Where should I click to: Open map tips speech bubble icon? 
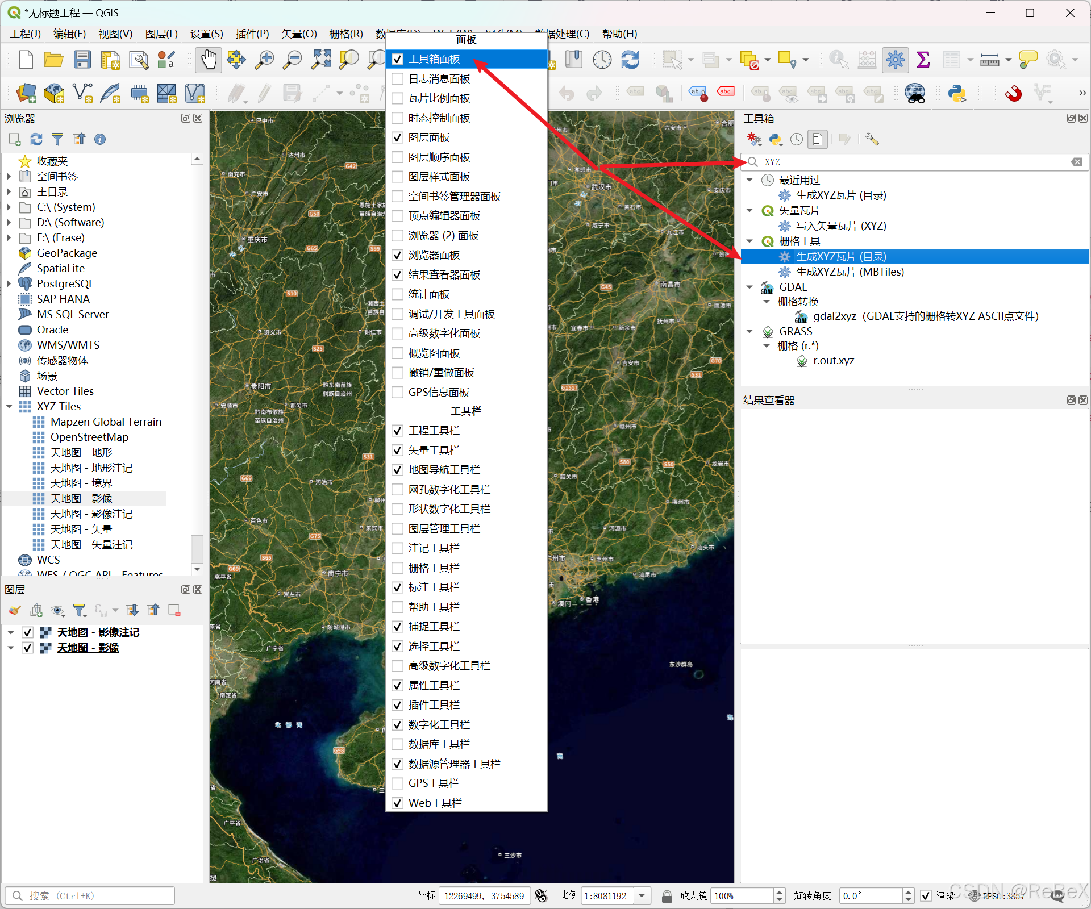point(1028,60)
